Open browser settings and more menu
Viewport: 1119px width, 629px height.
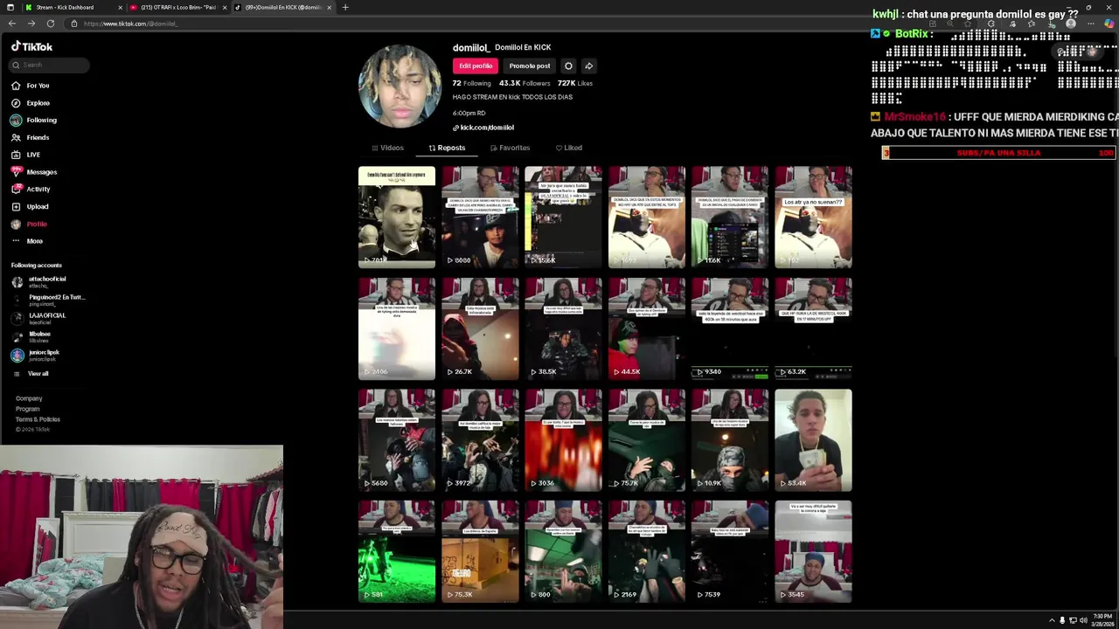pos(1090,24)
